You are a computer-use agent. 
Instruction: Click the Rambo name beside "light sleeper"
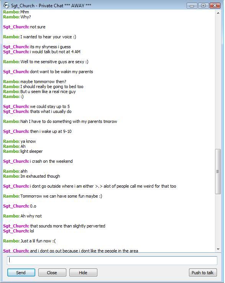tap(11, 151)
